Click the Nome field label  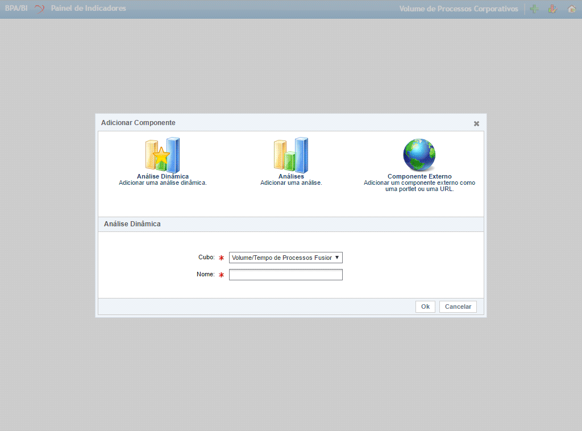coord(206,274)
